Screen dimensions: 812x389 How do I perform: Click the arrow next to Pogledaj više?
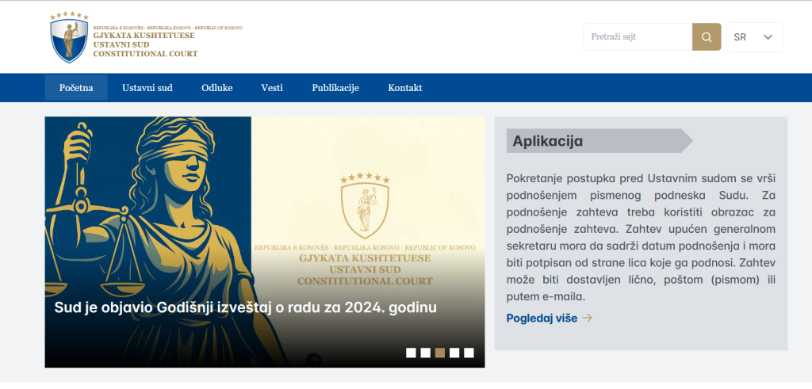point(588,318)
